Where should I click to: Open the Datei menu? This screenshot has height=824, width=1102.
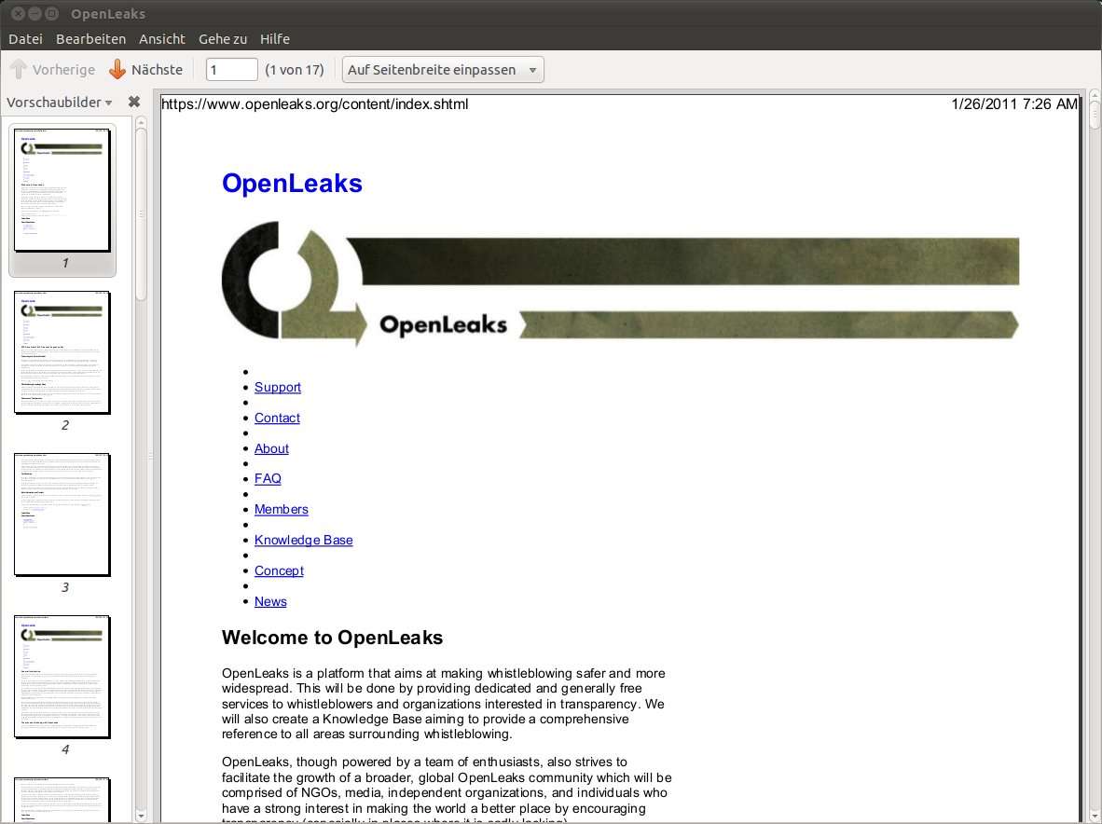click(25, 38)
